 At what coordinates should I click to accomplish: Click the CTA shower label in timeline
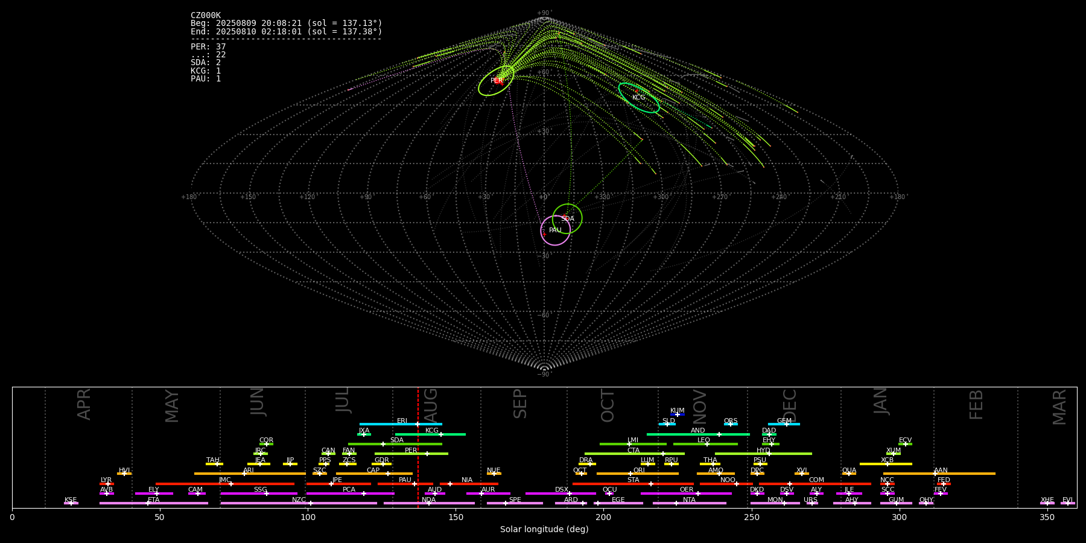click(634, 451)
